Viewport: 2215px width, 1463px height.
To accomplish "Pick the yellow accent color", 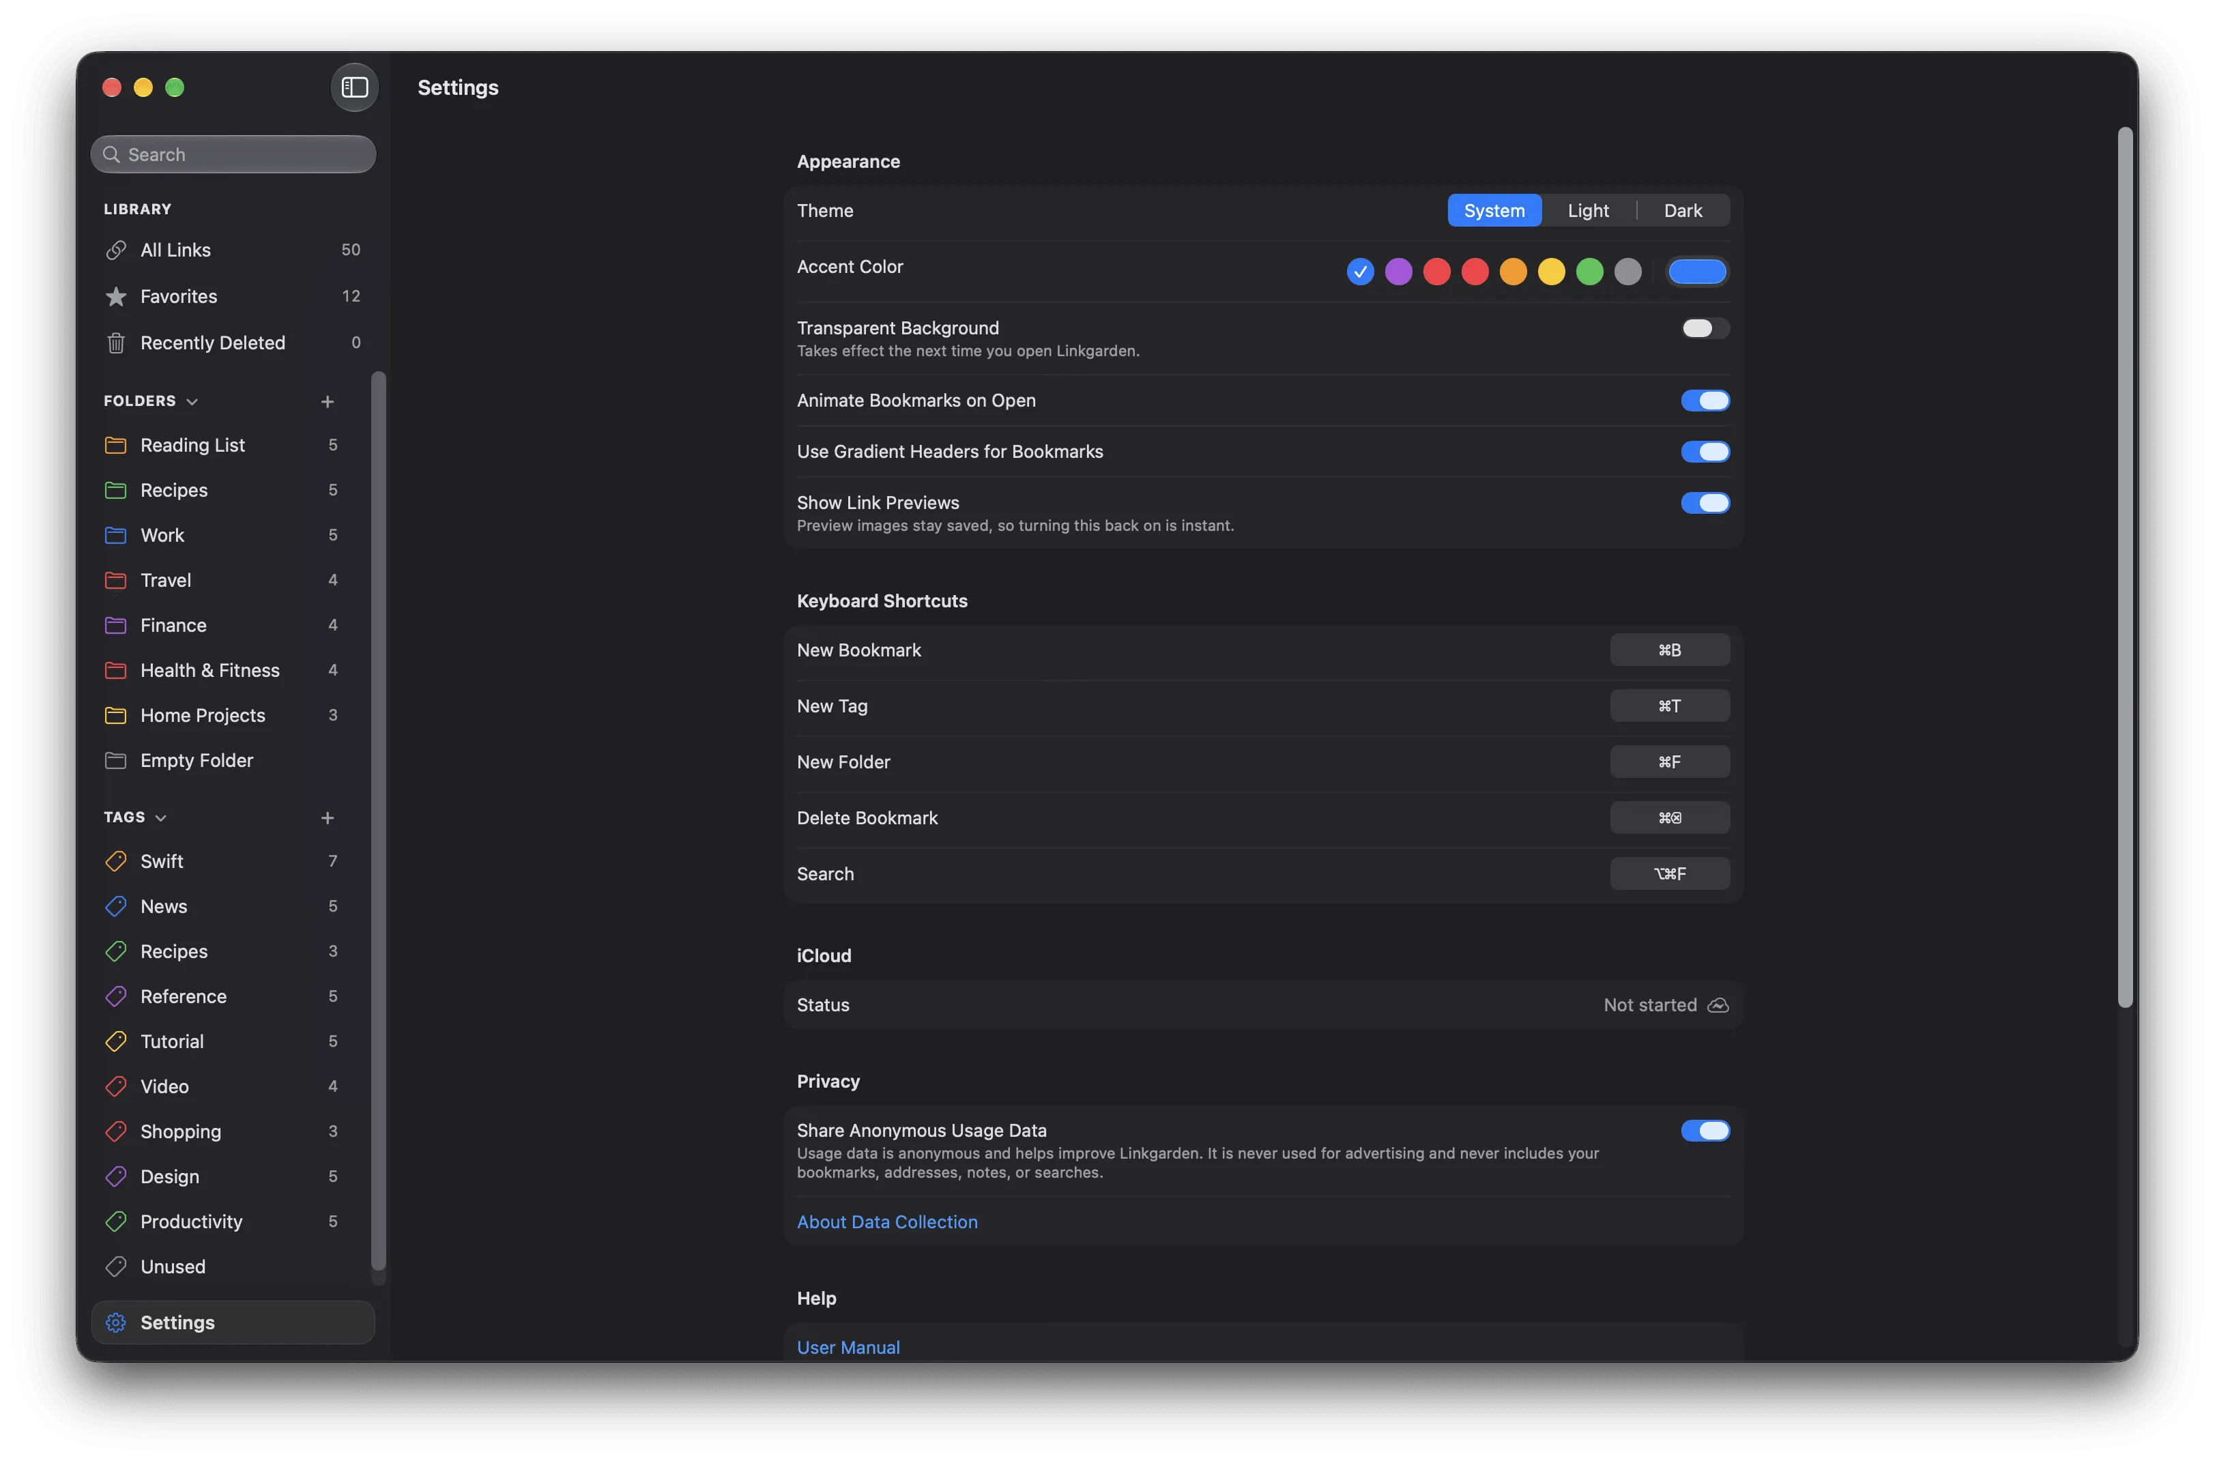I will click(1550, 272).
